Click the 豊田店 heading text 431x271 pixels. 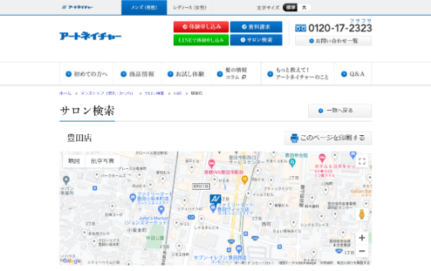(x=80, y=138)
